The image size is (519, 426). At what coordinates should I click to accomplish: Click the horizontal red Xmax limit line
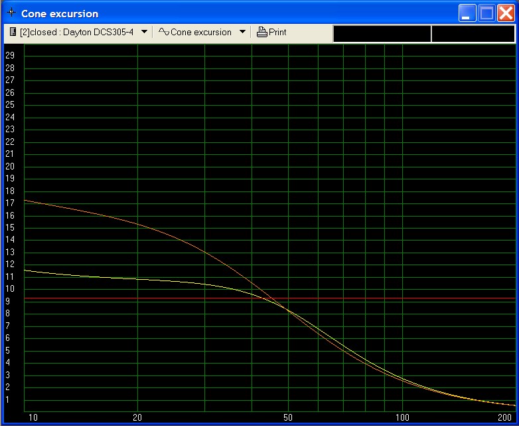coord(398,299)
